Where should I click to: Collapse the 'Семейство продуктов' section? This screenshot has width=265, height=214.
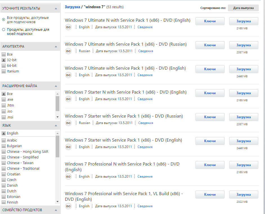[56, 210]
